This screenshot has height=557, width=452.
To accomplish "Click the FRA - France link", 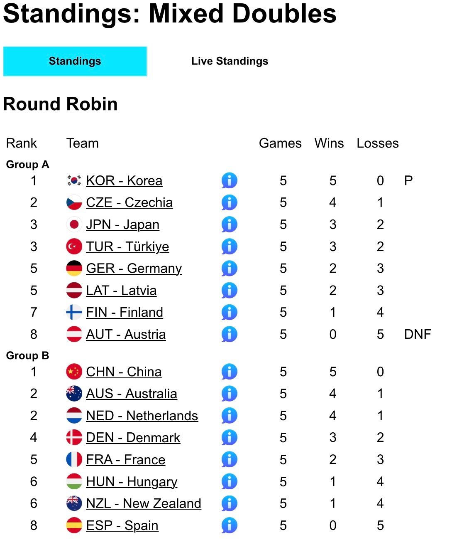I will [125, 460].
